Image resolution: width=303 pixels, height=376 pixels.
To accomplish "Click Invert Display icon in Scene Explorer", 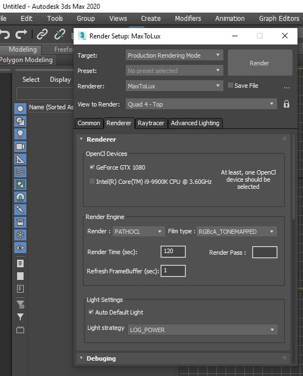I will pyautogui.click(x=20, y=289).
